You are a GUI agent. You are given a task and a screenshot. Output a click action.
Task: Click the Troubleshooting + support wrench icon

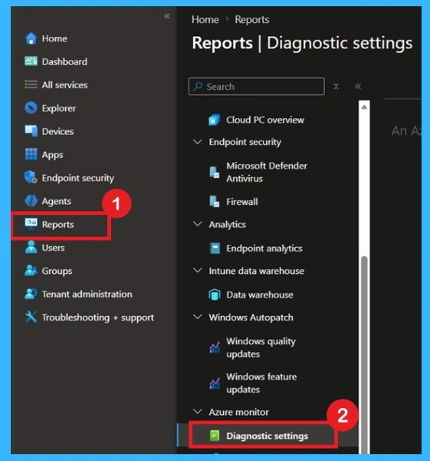[x=31, y=317]
